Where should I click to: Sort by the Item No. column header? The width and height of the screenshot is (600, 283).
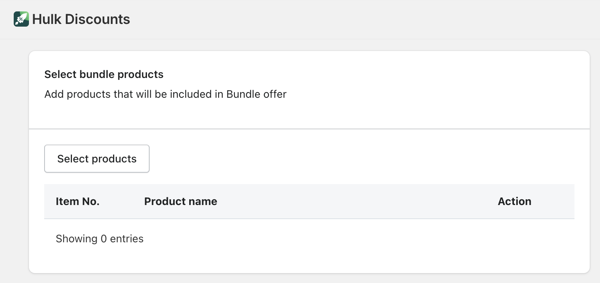(77, 201)
